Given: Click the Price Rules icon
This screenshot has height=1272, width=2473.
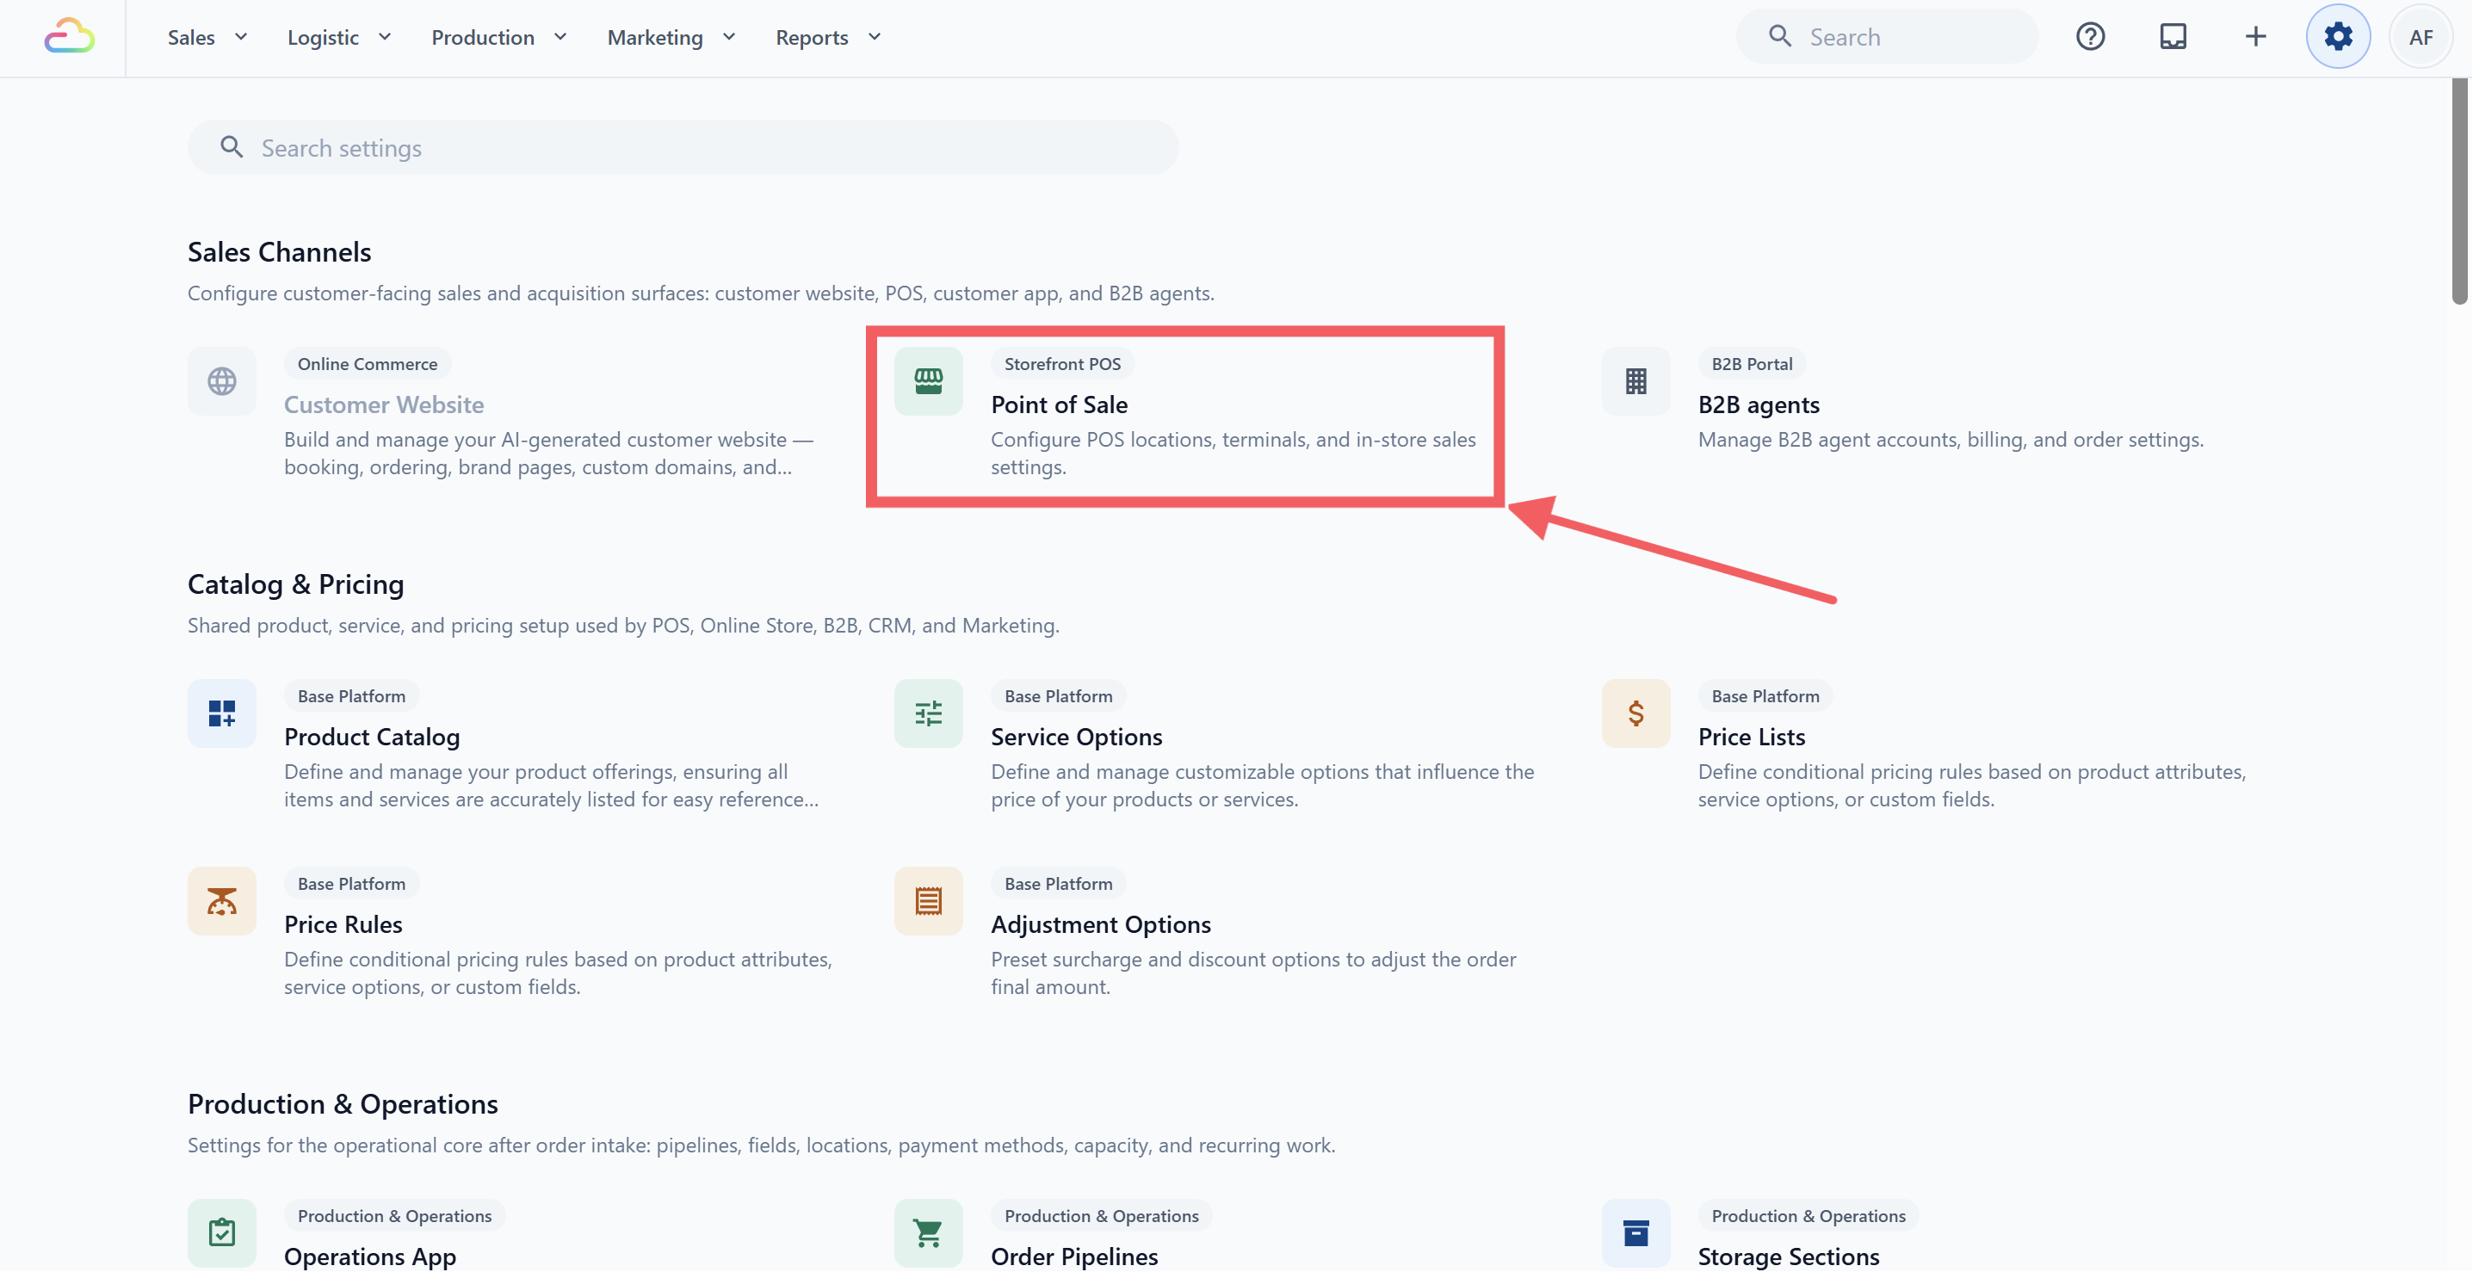Looking at the screenshot, I should [222, 900].
